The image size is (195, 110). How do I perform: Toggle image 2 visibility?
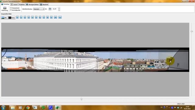[x=25, y=17]
